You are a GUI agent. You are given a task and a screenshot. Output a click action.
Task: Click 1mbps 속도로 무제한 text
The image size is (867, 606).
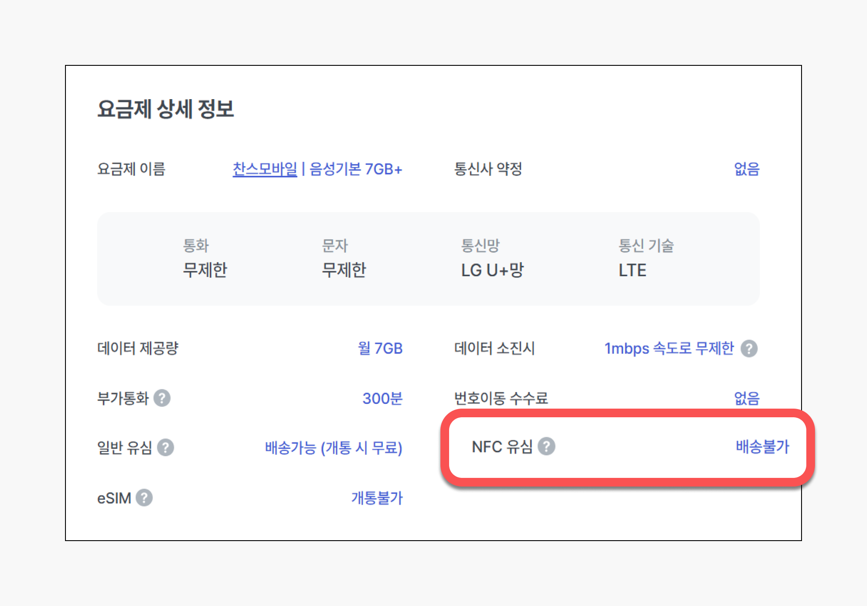pyautogui.click(x=669, y=348)
